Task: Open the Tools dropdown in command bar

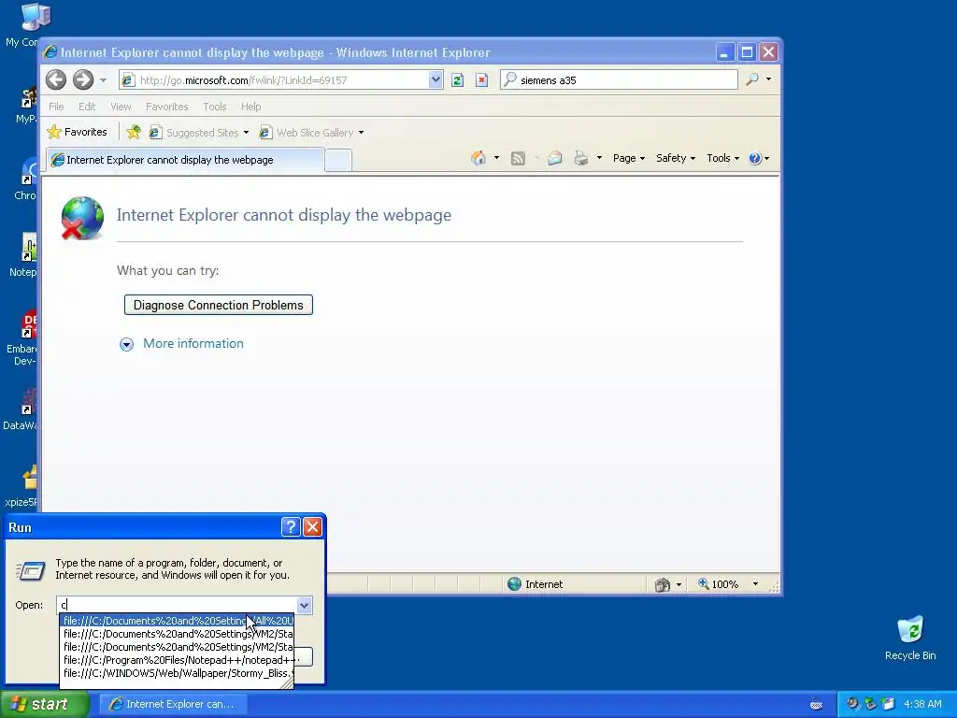Action: pyautogui.click(x=722, y=158)
